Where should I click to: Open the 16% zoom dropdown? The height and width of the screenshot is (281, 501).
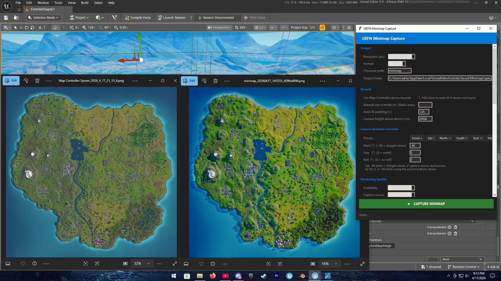[329, 264]
